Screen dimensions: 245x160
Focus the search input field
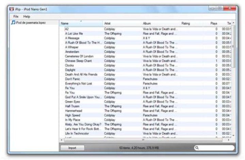[216, 148]
